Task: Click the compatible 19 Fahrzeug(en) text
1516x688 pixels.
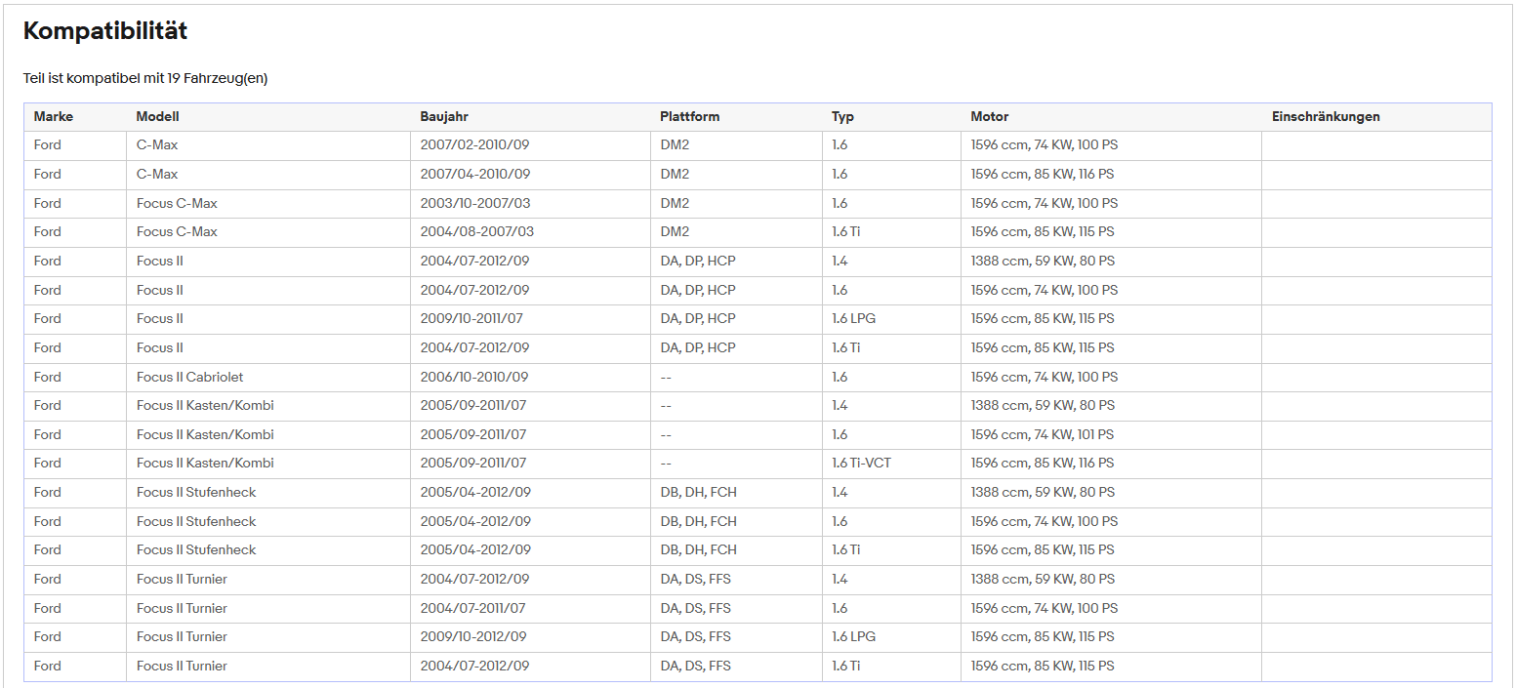Action: click(x=145, y=79)
